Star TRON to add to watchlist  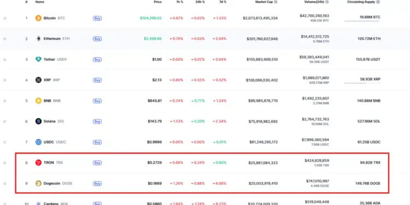point(5,163)
